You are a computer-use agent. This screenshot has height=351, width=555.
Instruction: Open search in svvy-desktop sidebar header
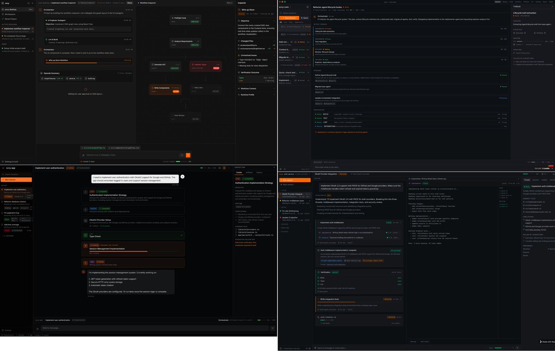[29, 3]
